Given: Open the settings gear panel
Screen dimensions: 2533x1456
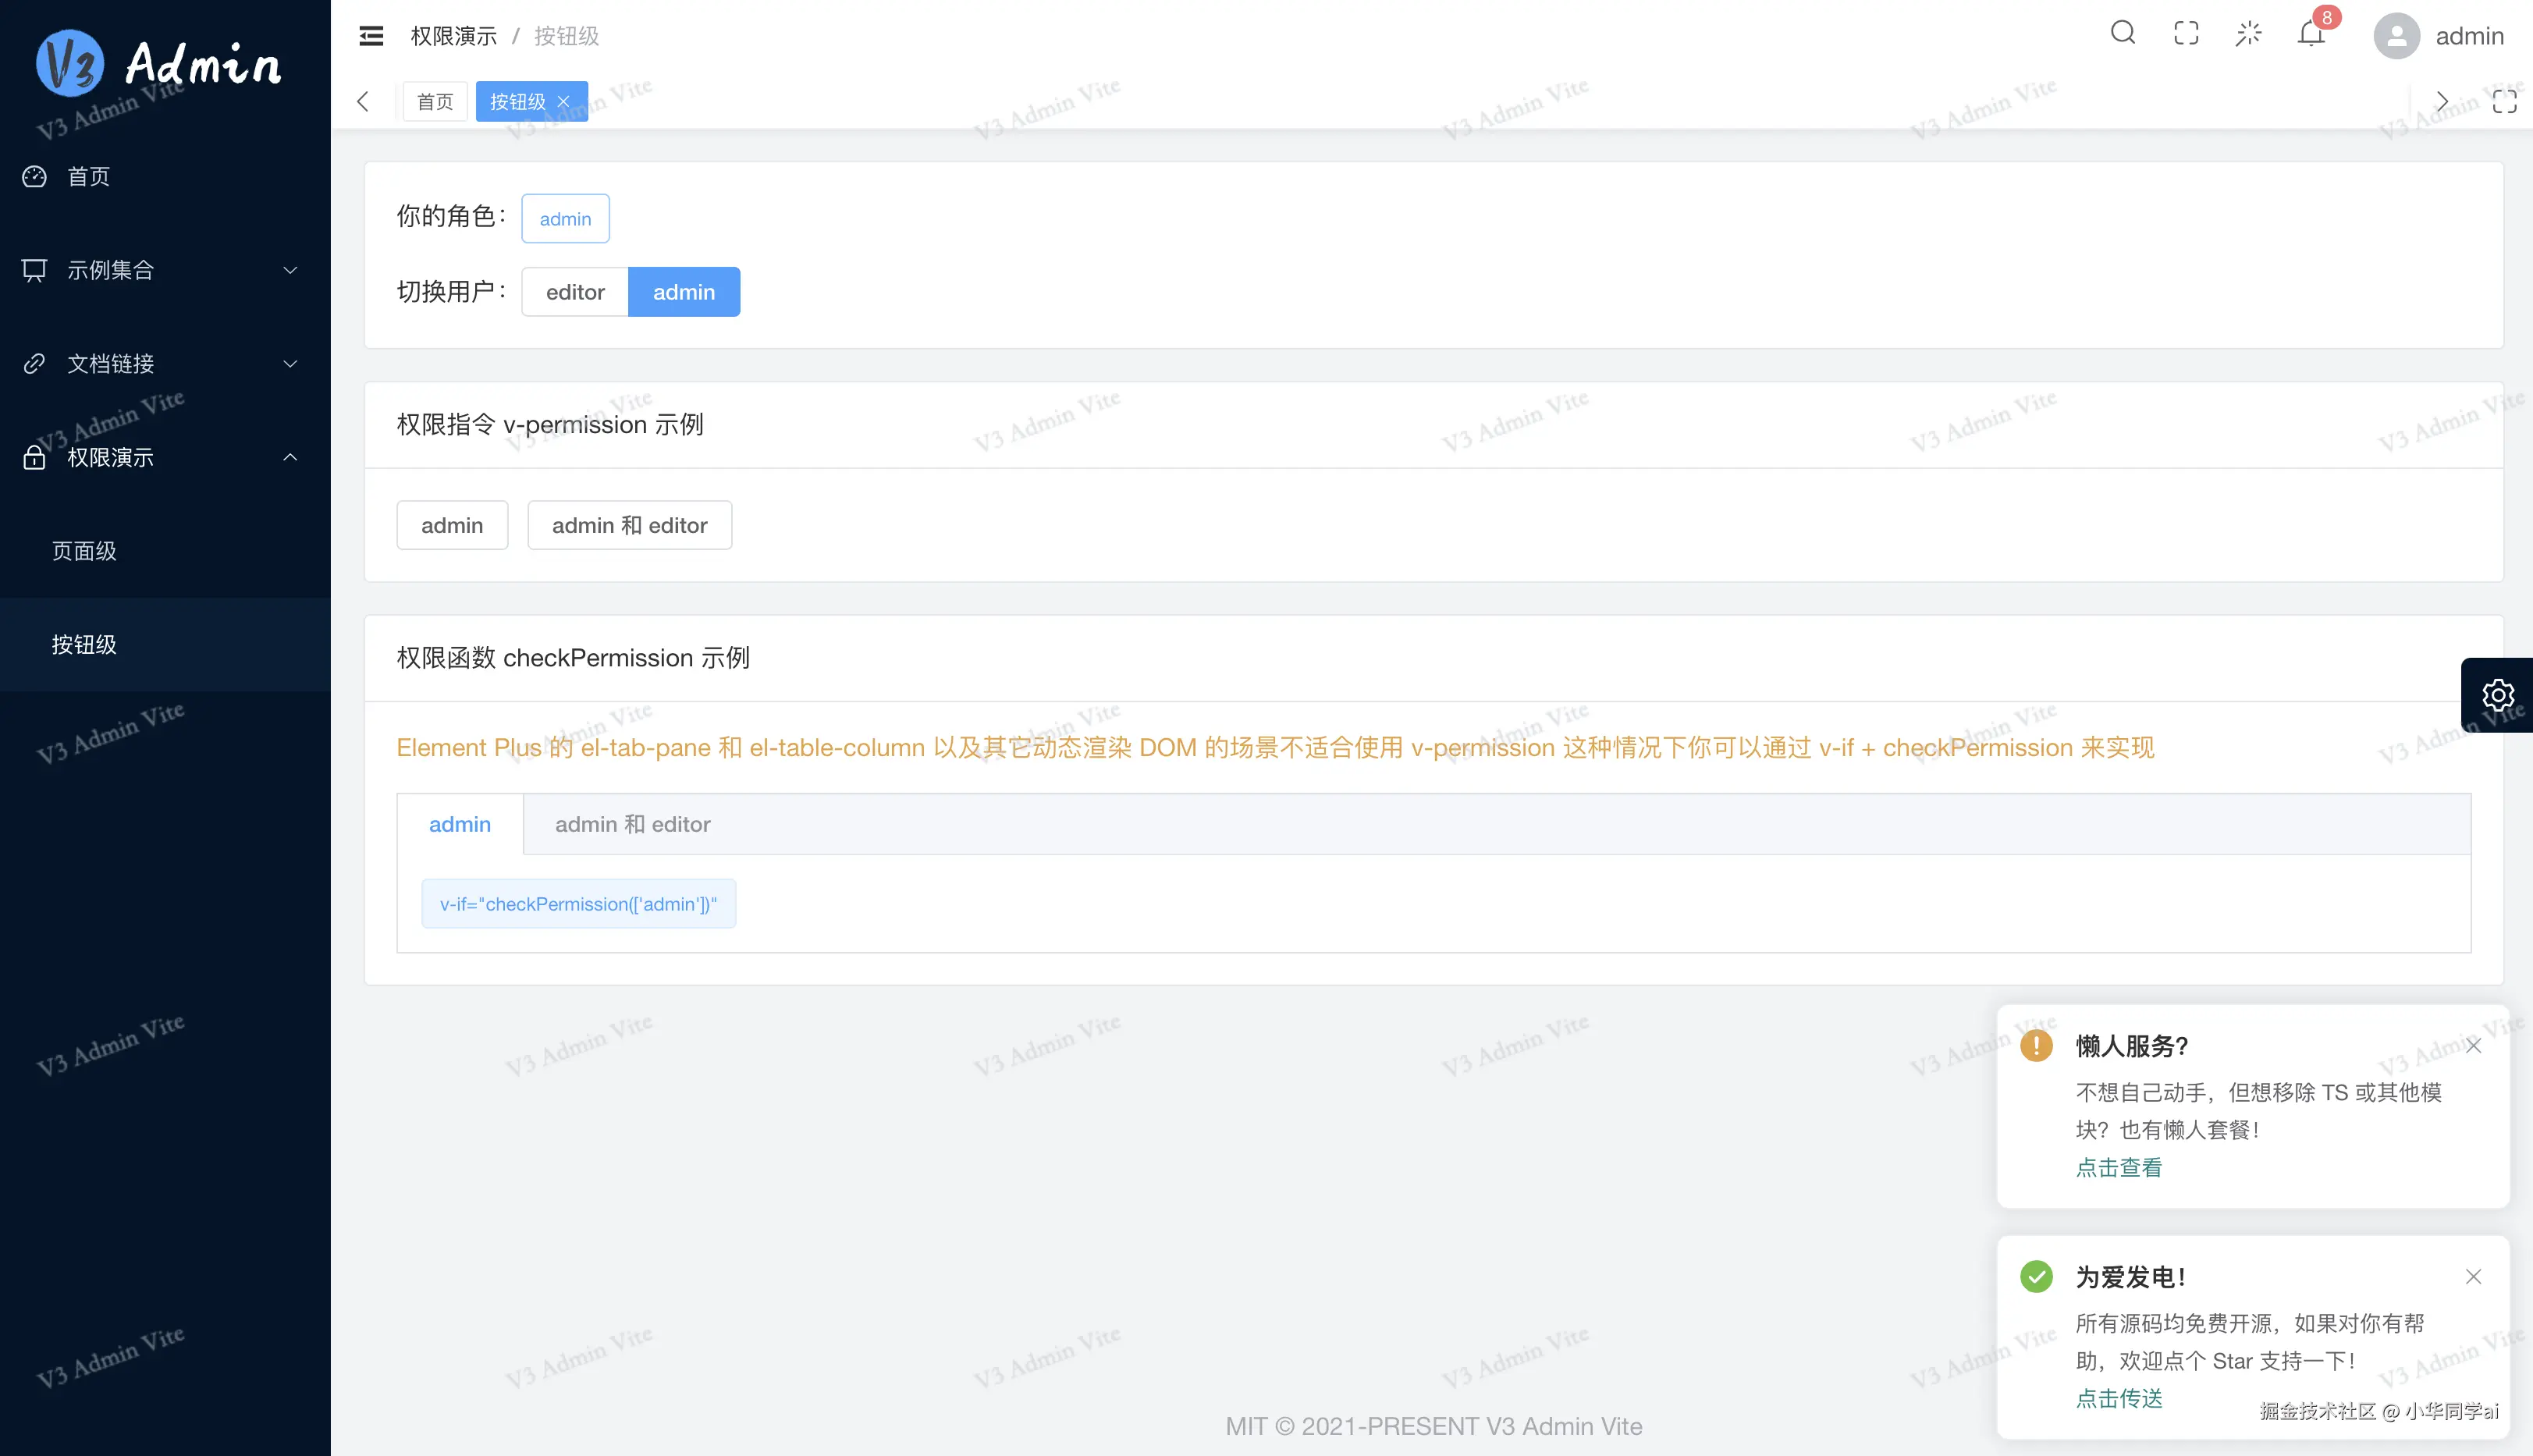Looking at the screenshot, I should 2497,695.
